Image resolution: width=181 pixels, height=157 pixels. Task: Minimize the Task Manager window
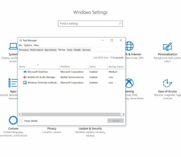point(103,40)
